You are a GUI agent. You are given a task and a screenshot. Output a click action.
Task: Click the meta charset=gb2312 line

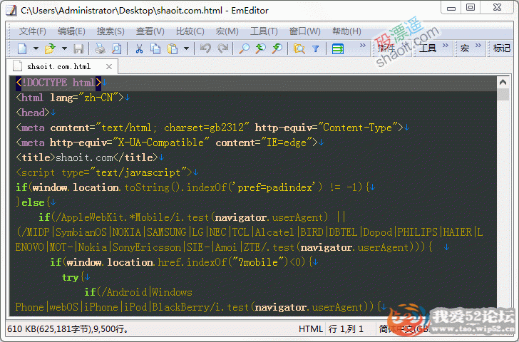click(212, 128)
